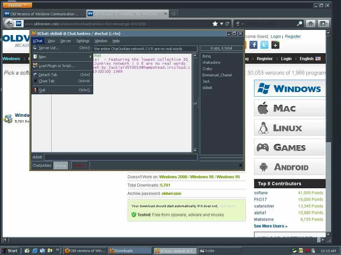Viewport: 341px width, 255px height.
Task: Select the Mac platform button
Action: [290, 108]
